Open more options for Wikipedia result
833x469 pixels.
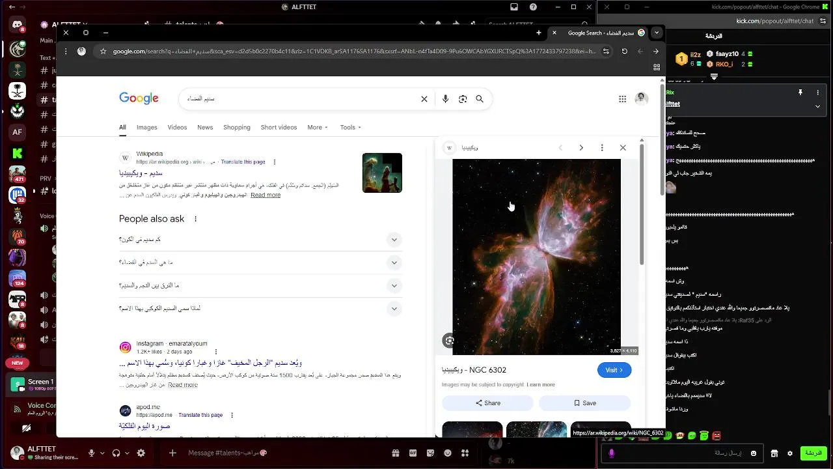275,162
